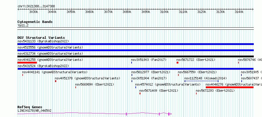This screenshot has width=262, height=117.
Task: Click the black bar under nsv4312734
Action: (x=135, y=56)
